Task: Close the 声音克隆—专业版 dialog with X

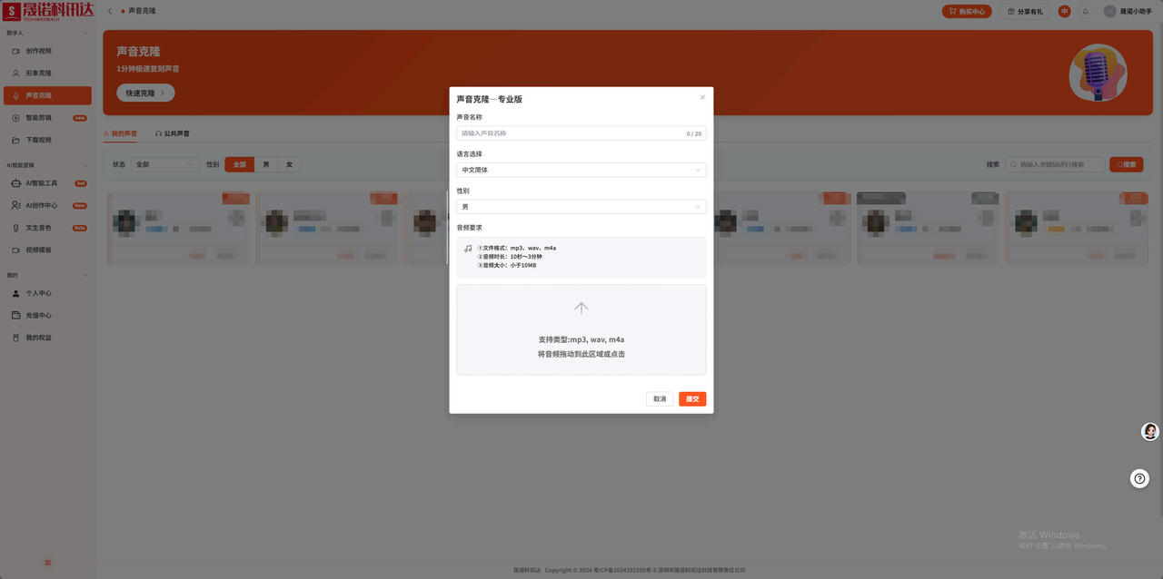Action: coord(702,97)
